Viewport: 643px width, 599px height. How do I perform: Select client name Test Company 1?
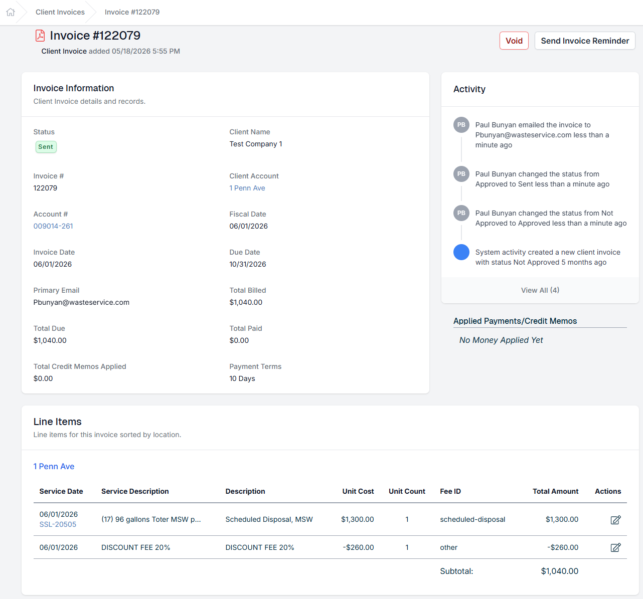click(256, 144)
